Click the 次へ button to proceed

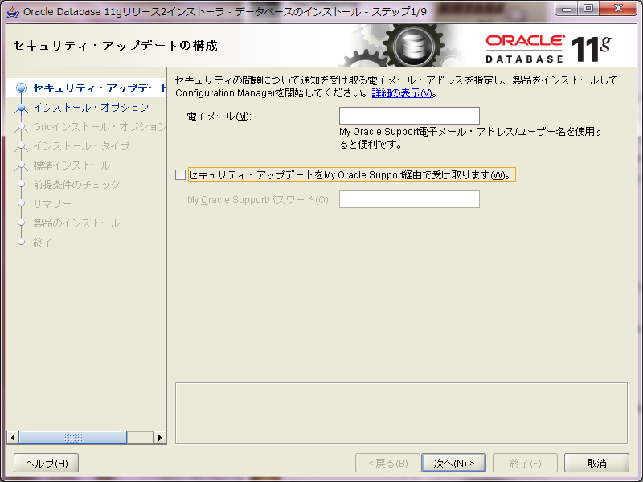[x=453, y=463]
